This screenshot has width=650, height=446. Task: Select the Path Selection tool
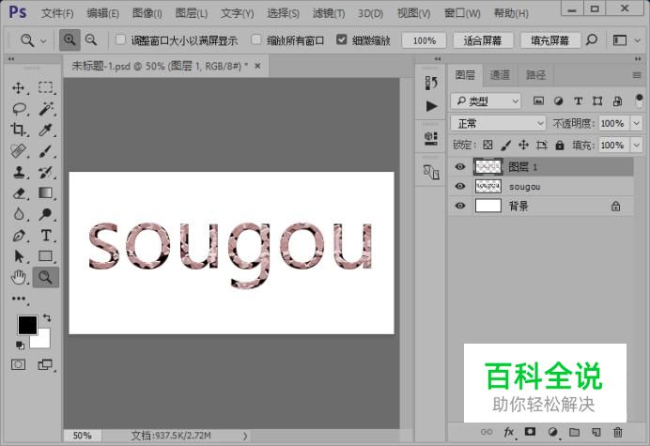18,256
